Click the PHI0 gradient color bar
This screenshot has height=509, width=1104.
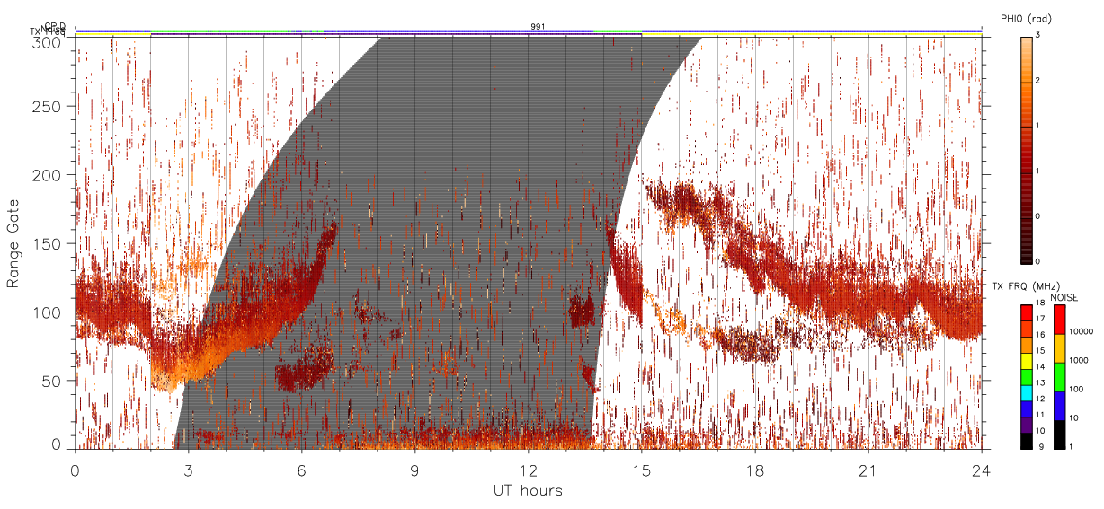[1027, 150]
